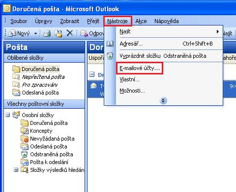Viewport: 236px width, 192px height.
Task: Open the Koncepty drafts folder
Action: pyautogui.click(x=41, y=131)
